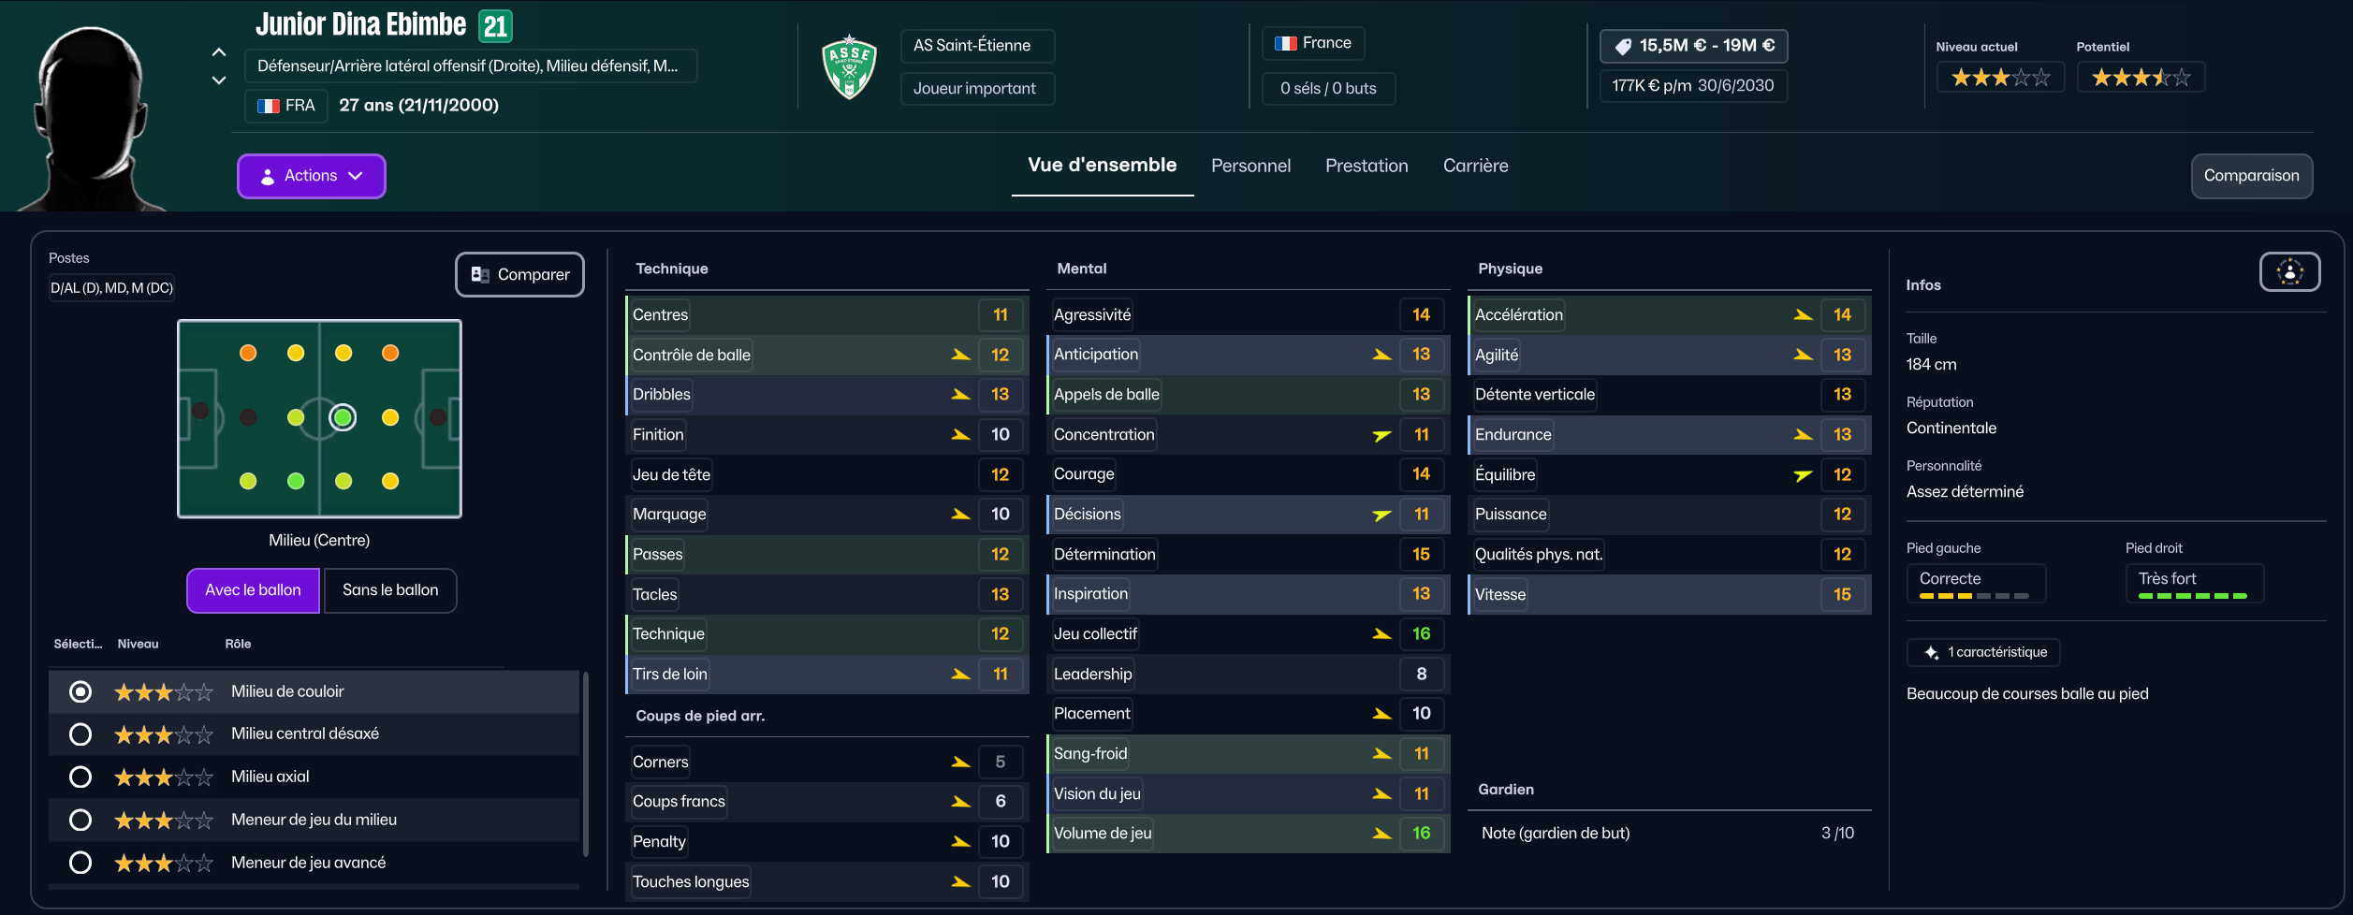Click the Comparaison button
Screen dimensions: 2353x915
2251,176
